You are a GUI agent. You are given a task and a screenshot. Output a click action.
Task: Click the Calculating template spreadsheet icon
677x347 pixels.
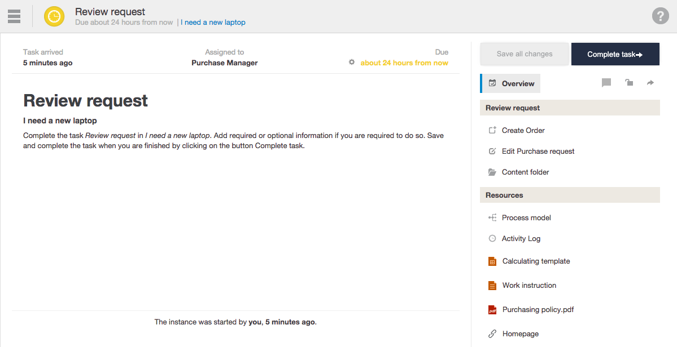(x=492, y=261)
